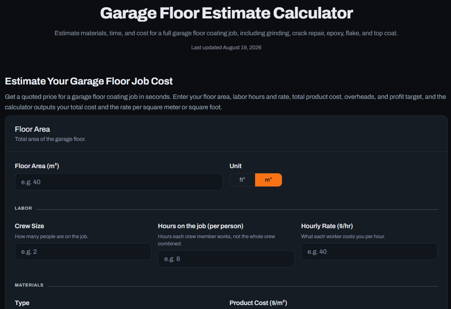Click the Product Cost ($/m²) label
The height and width of the screenshot is (309, 451).
click(x=258, y=303)
